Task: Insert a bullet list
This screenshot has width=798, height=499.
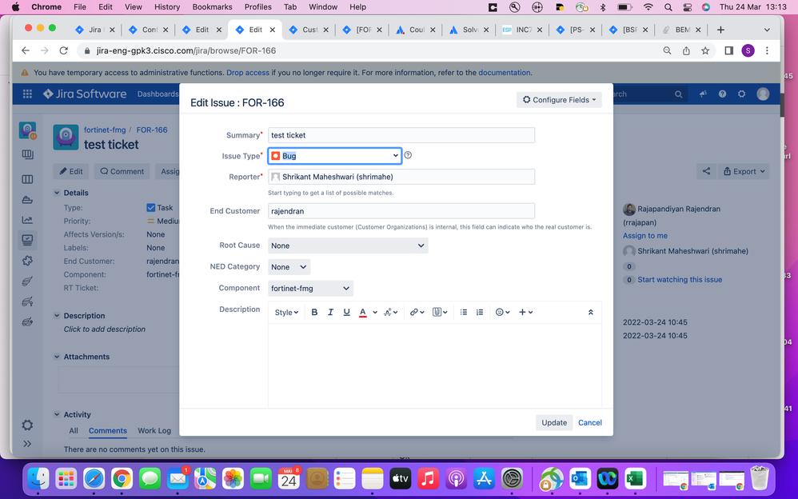Action: [x=464, y=312]
